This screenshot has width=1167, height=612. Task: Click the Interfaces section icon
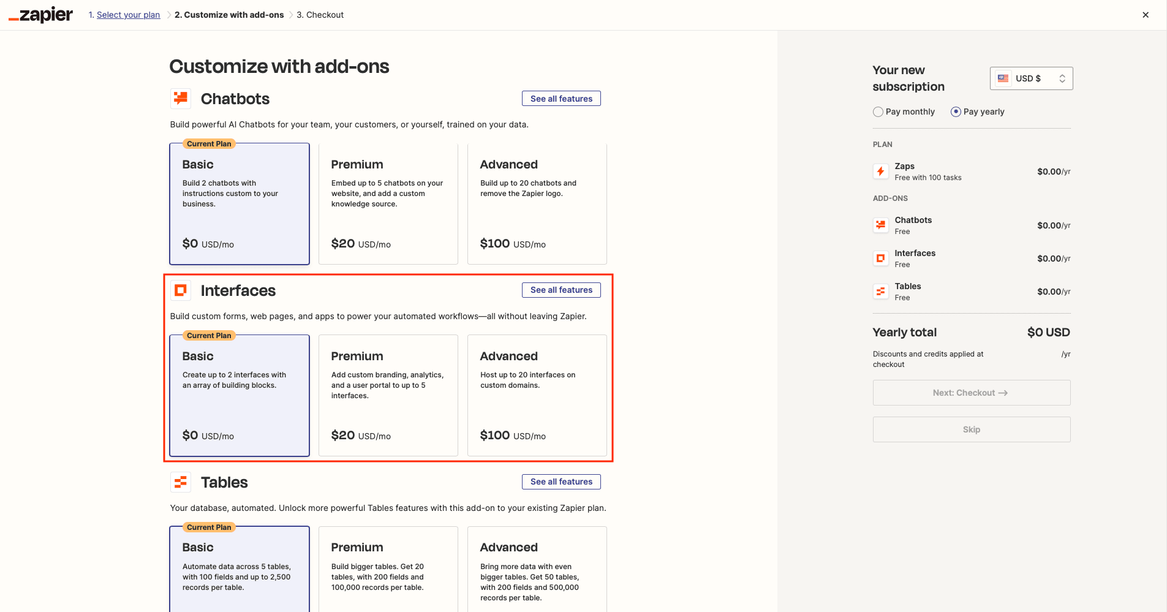click(181, 290)
